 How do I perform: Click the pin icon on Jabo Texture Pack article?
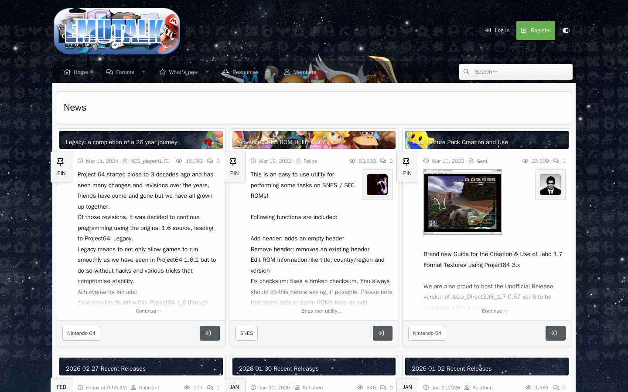tap(406, 162)
